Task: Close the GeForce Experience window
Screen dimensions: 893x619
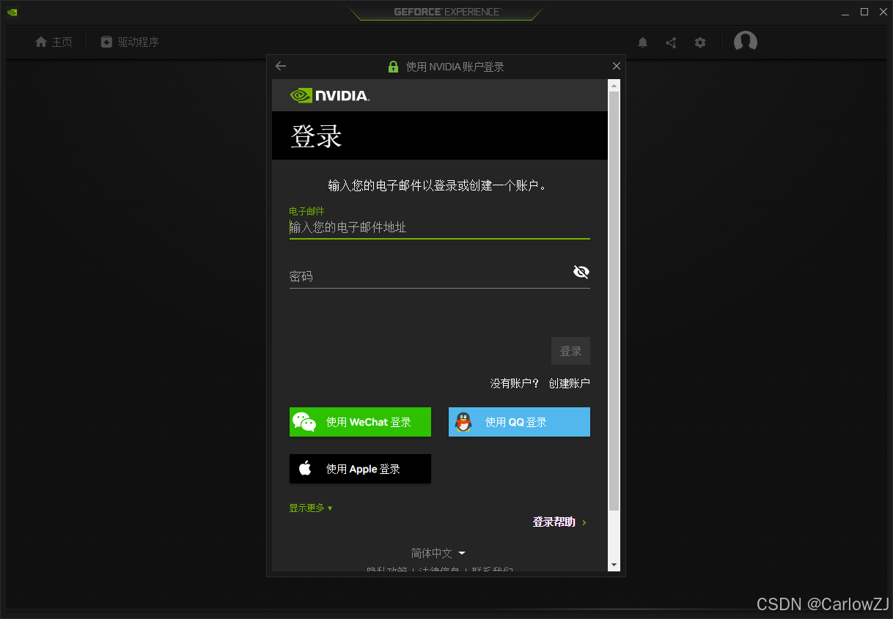Action: [883, 12]
